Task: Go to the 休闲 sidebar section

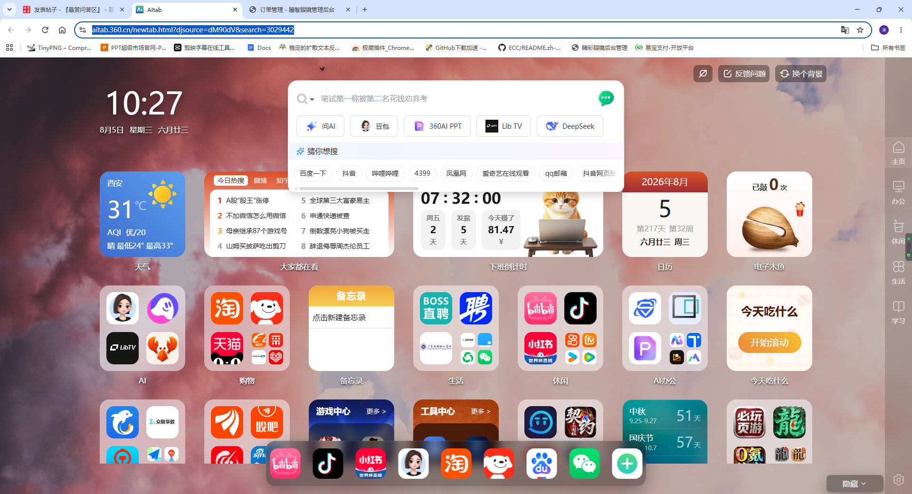Action: pyautogui.click(x=898, y=233)
